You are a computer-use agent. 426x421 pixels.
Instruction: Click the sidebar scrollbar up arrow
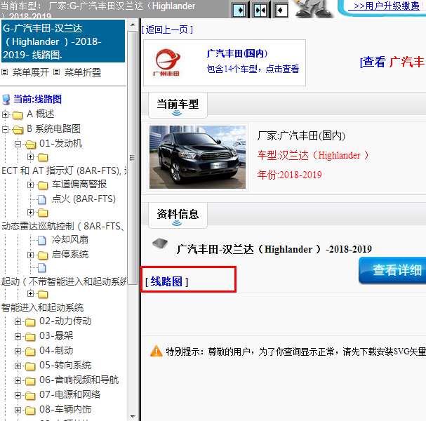pos(133,25)
